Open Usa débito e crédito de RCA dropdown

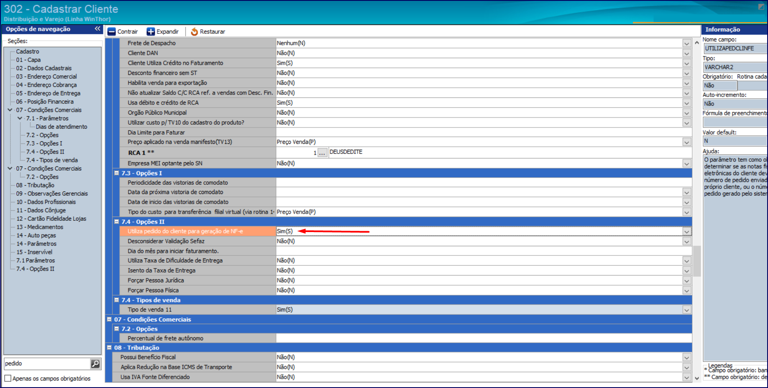(686, 103)
